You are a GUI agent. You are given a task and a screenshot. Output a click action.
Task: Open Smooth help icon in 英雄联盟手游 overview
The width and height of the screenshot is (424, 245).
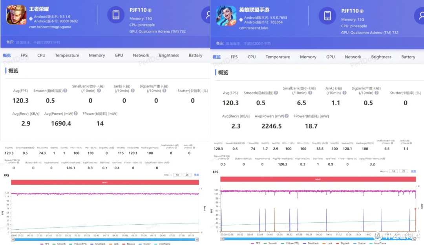pyautogui.click(x=276, y=93)
